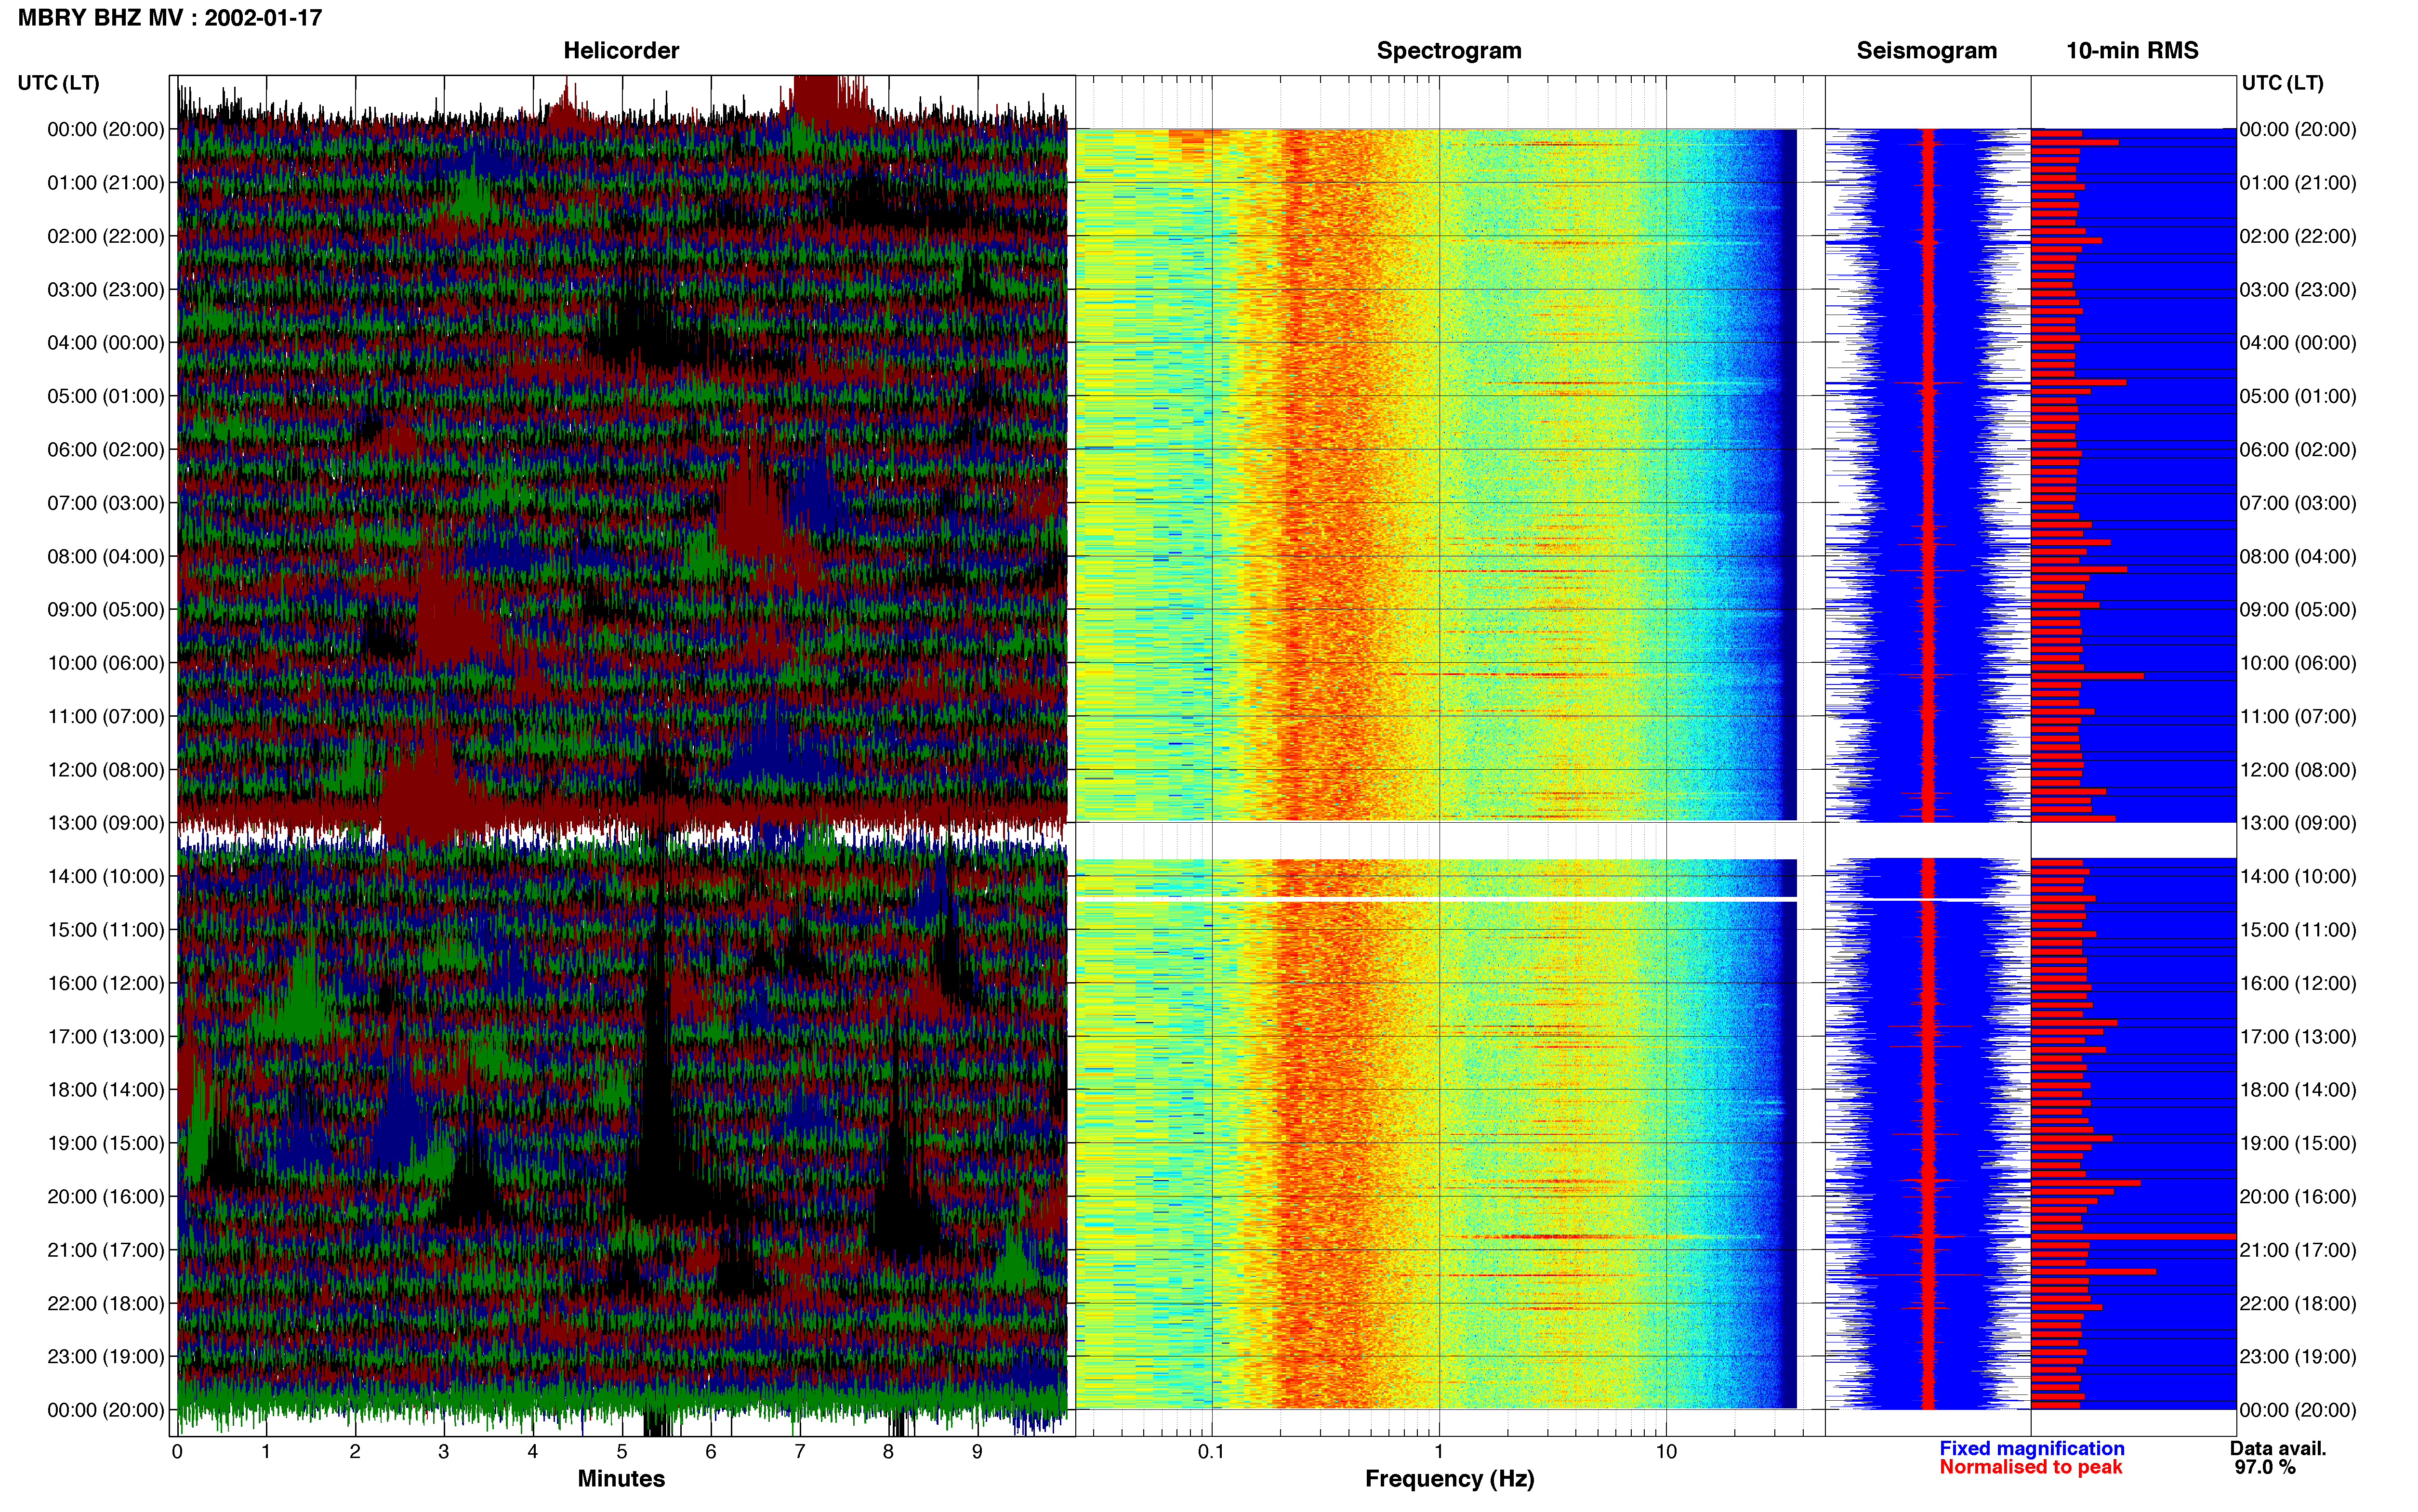The width and height of the screenshot is (2418, 1512).
Task: Click the '97.0 %' data availability value
Action: pyautogui.click(x=2265, y=1467)
